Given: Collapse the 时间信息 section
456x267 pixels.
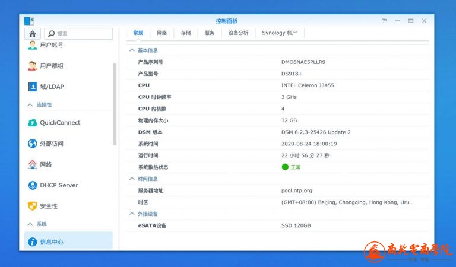Looking at the screenshot, I should (132, 179).
